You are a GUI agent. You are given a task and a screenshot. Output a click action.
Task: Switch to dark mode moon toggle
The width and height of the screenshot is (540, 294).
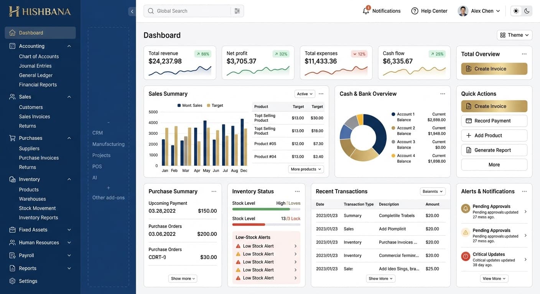(x=527, y=11)
